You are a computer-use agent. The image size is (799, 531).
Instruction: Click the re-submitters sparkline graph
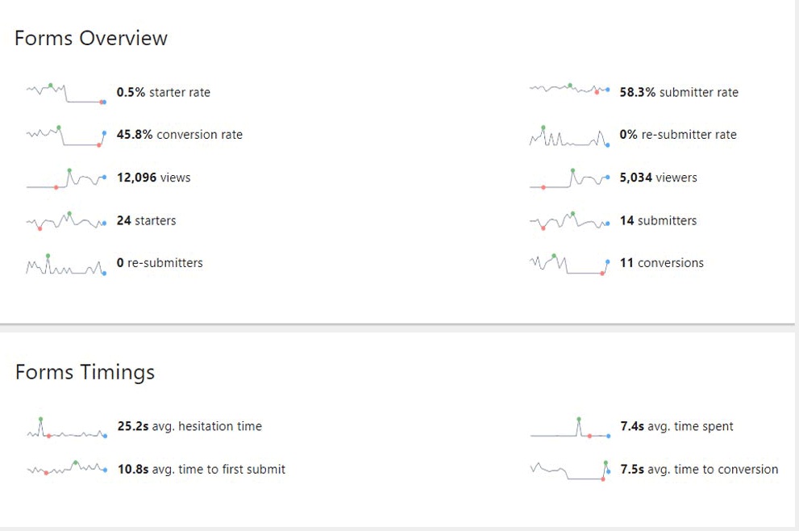[66, 265]
